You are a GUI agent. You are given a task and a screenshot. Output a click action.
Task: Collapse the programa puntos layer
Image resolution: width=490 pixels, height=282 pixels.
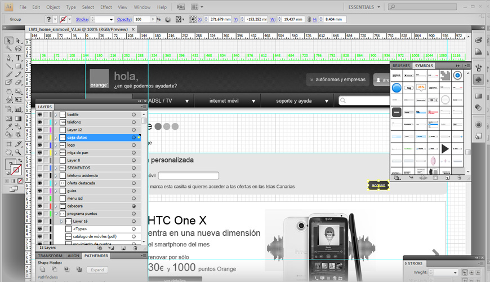coord(56,214)
